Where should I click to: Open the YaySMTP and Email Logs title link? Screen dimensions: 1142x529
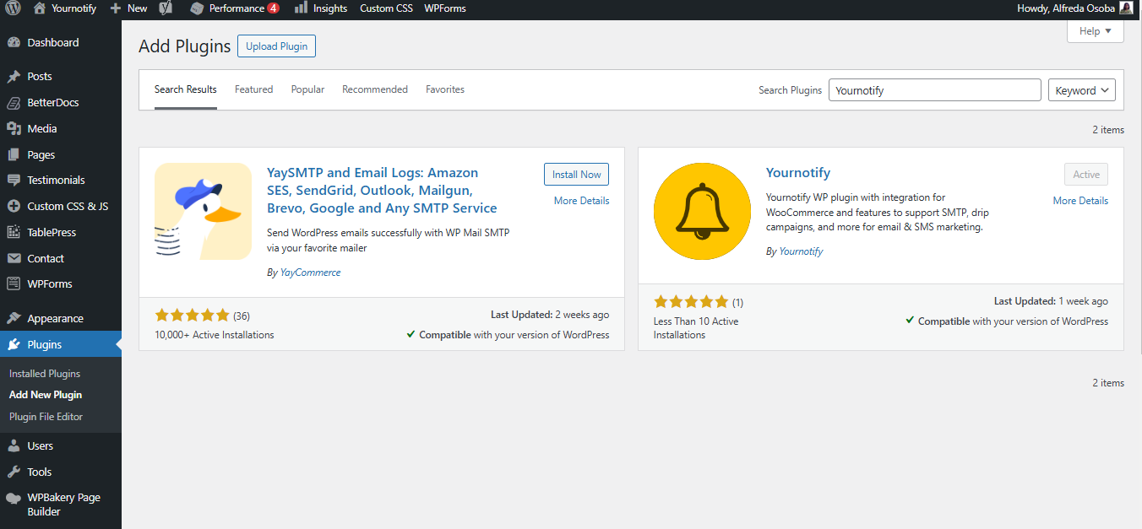pos(382,190)
